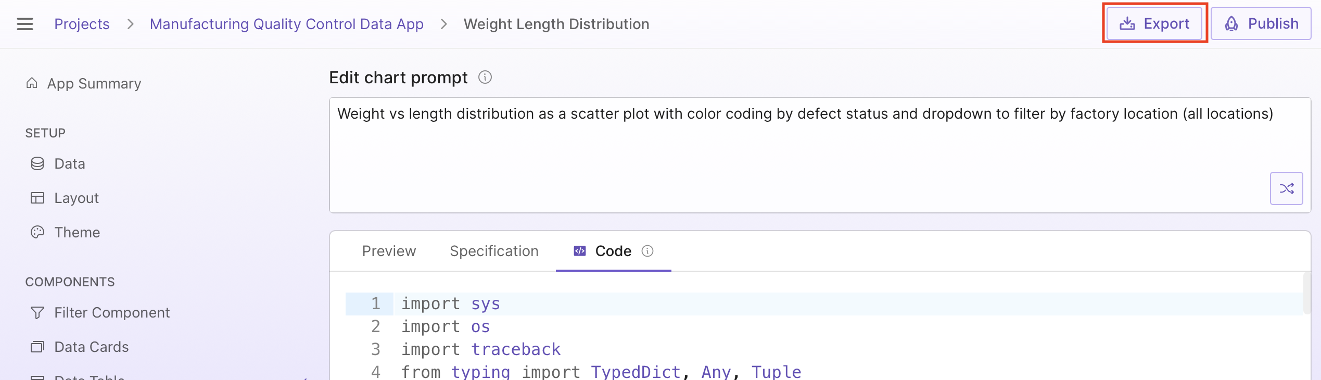Click info icon beside Edit chart prompt
Viewport: 1321px width, 380px height.
pyautogui.click(x=485, y=78)
